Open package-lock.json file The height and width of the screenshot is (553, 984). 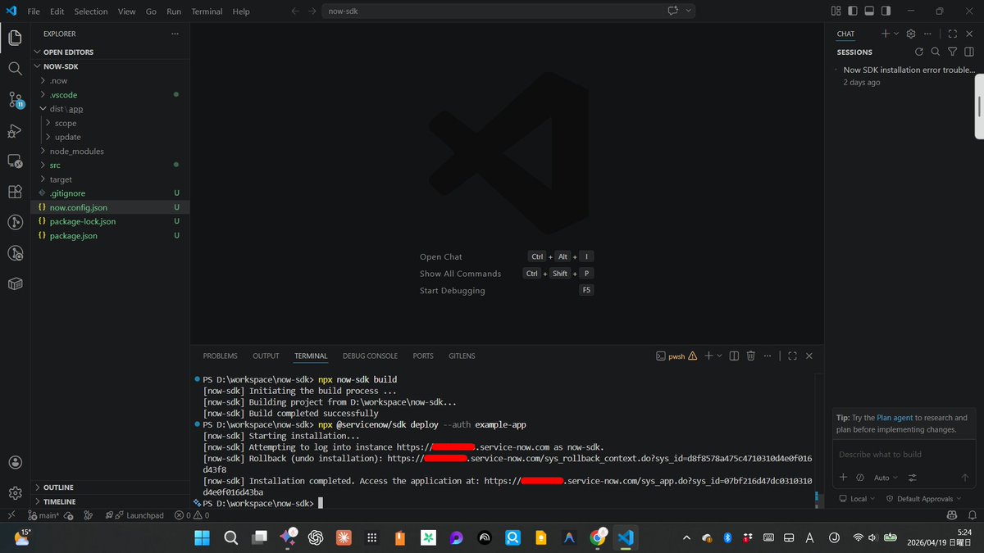point(110,221)
